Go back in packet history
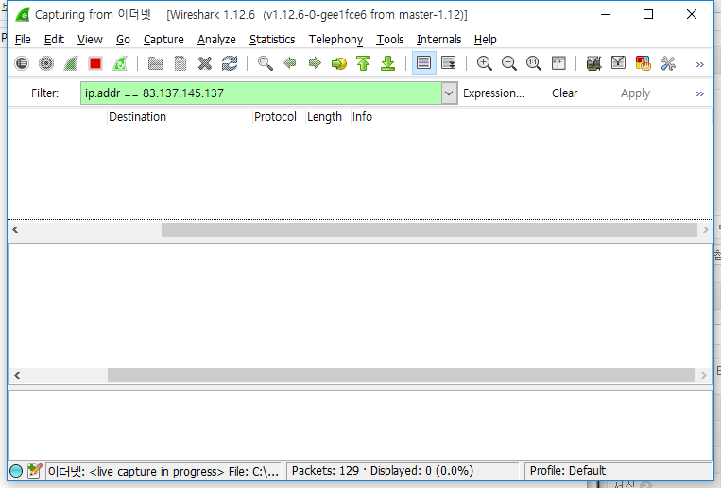Image resolution: width=721 pixels, height=488 pixels. coord(290,63)
